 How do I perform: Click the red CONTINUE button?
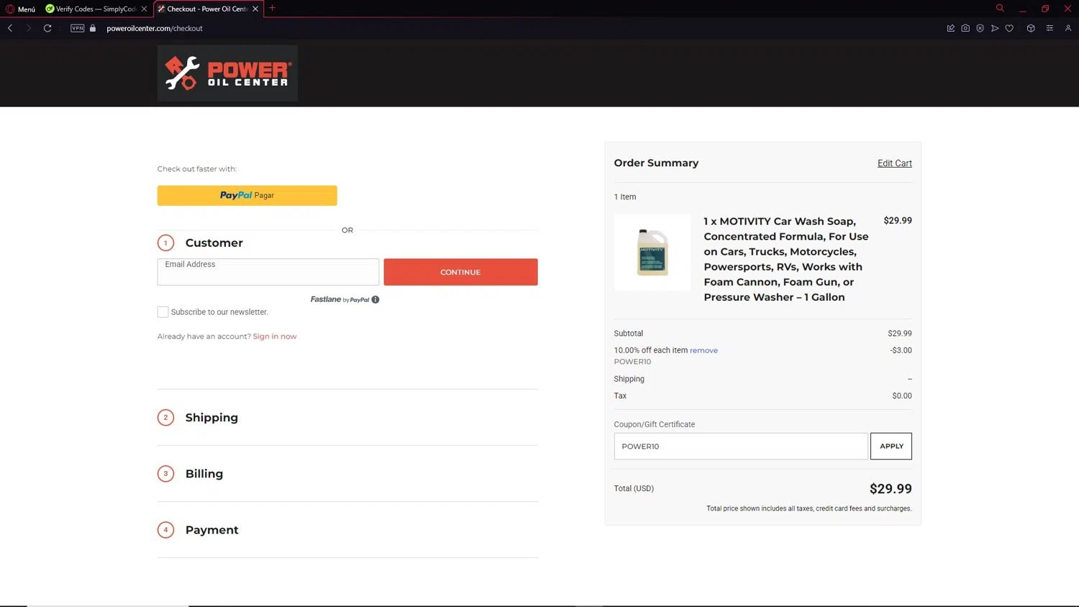tap(460, 272)
